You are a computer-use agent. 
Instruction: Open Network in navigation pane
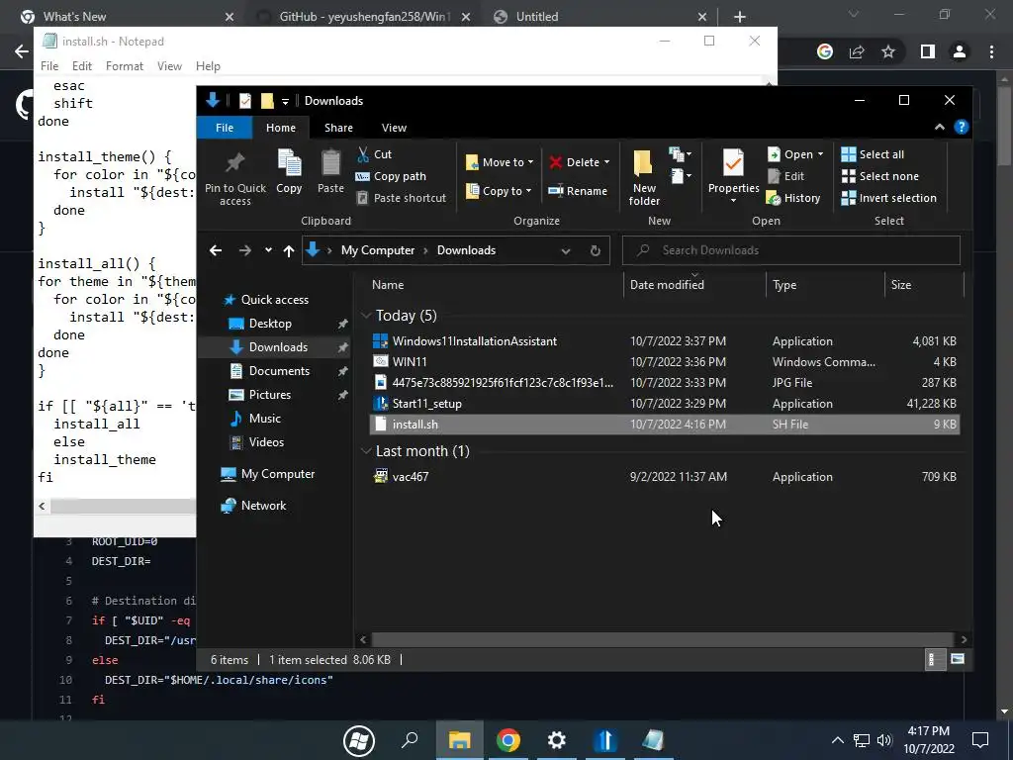coord(263,506)
